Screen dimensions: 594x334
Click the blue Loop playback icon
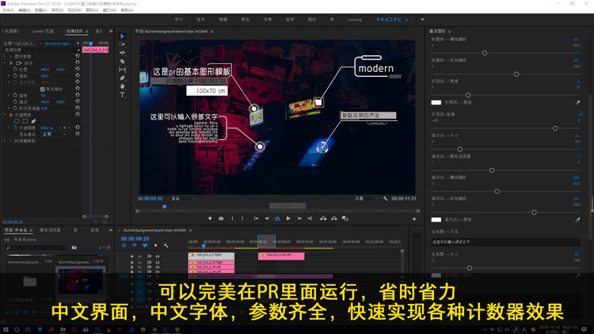[x=277, y=218]
